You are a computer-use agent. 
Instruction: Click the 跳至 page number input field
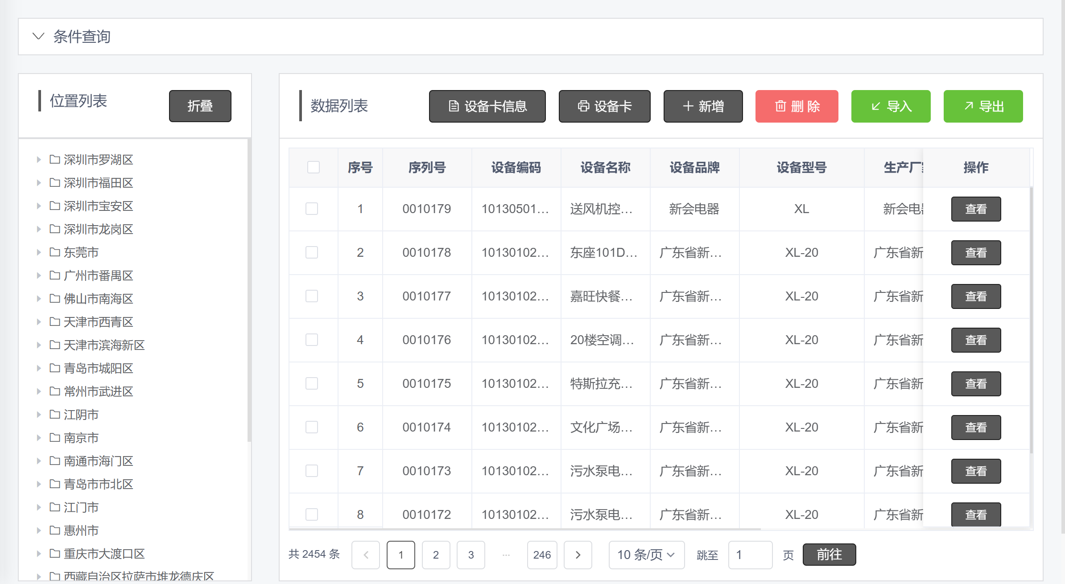coord(750,555)
